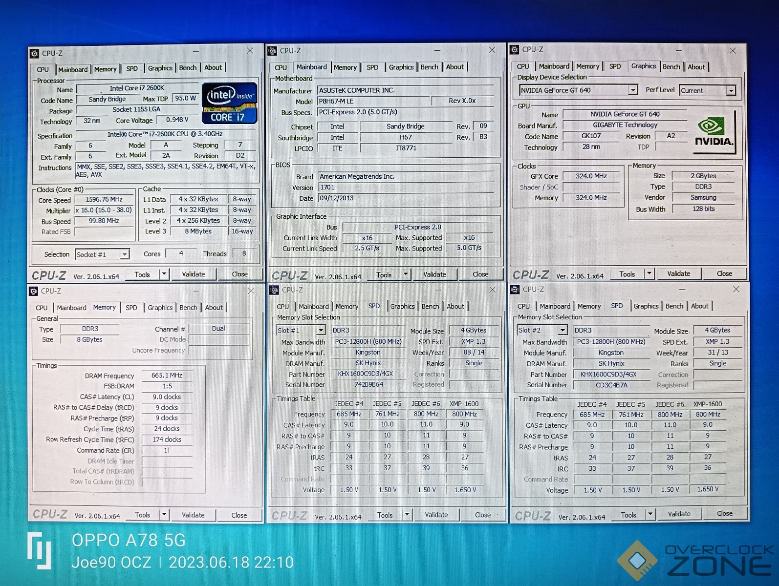Click the CPU-Z title icon in the GPU window
779x586 pixels.
[x=515, y=49]
